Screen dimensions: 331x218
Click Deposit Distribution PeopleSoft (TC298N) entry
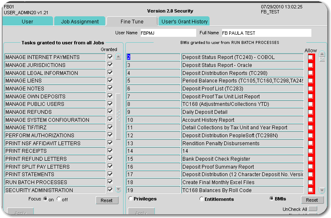(243, 135)
